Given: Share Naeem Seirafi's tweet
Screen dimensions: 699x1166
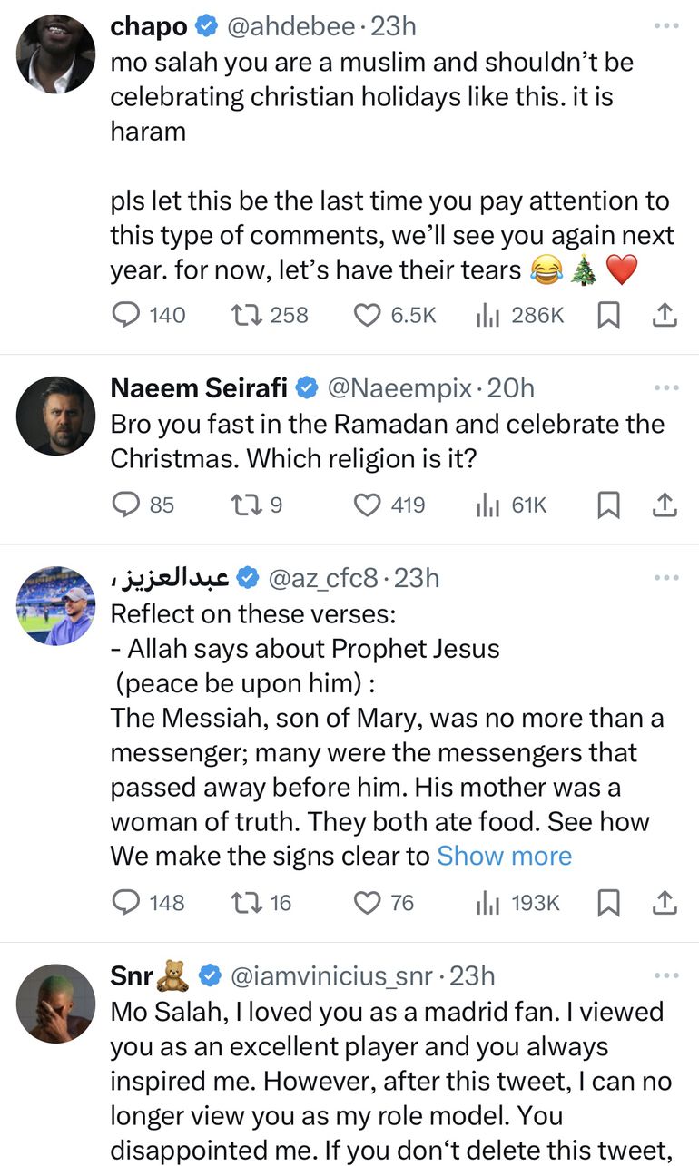Looking at the screenshot, I should coord(665,505).
